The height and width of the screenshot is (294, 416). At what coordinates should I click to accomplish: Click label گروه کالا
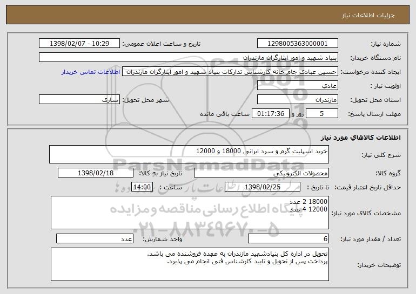tap(388, 174)
